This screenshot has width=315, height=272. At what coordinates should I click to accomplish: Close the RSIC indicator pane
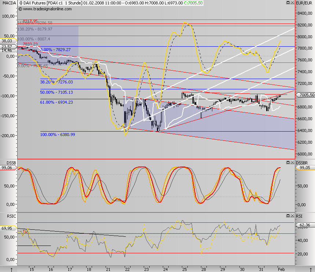(x=292, y=216)
